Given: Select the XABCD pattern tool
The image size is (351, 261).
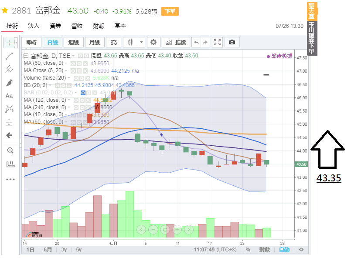Looking at the screenshot, I should 9,109.
